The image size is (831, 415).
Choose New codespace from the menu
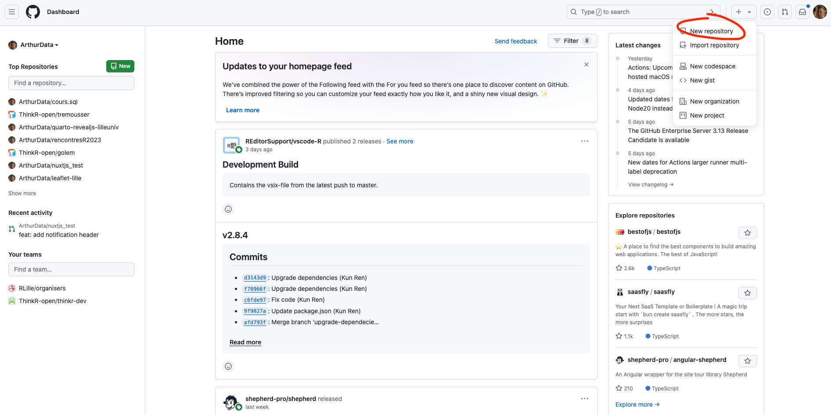point(714,66)
